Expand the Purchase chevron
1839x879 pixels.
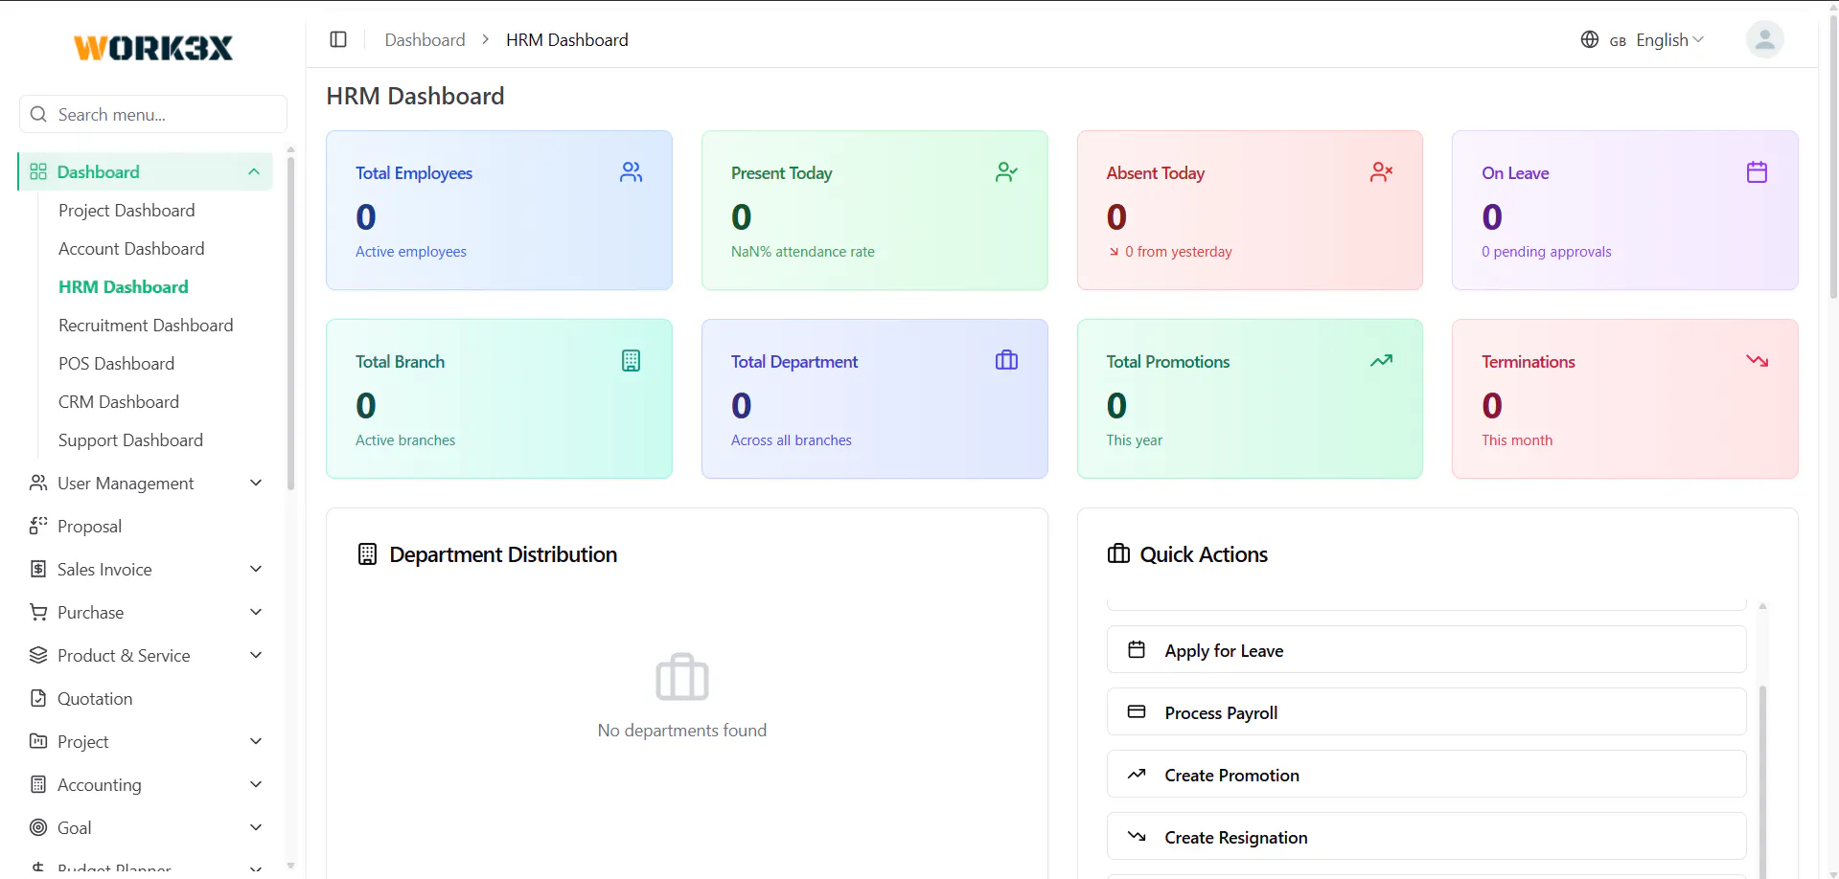[256, 612]
